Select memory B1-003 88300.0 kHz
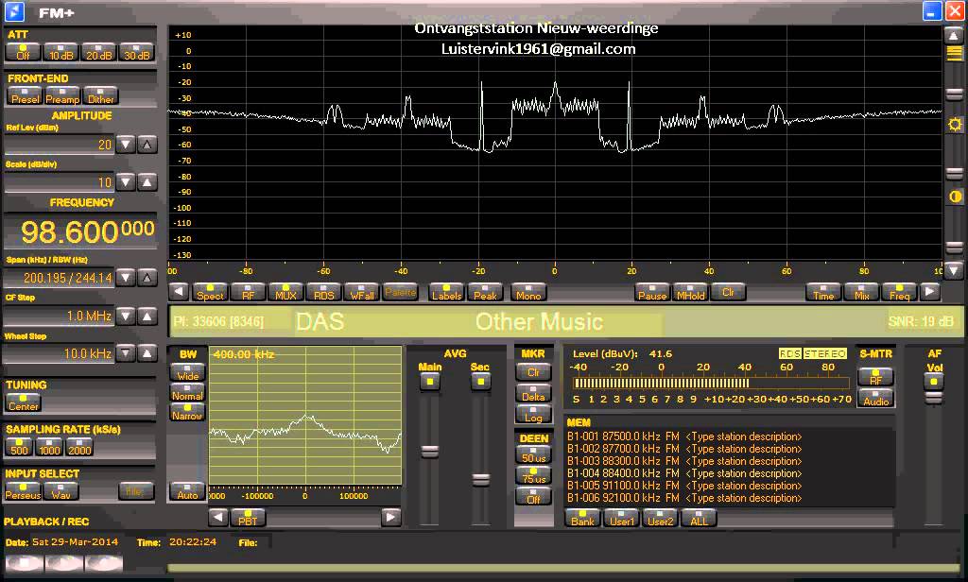The width and height of the screenshot is (968, 582). click(684, 461)
